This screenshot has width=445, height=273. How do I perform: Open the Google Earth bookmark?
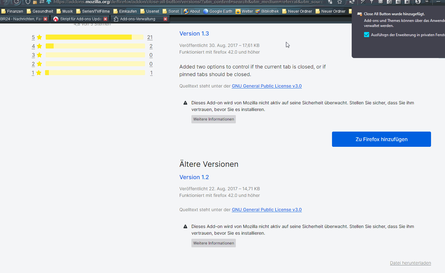[x=218, y=11]
